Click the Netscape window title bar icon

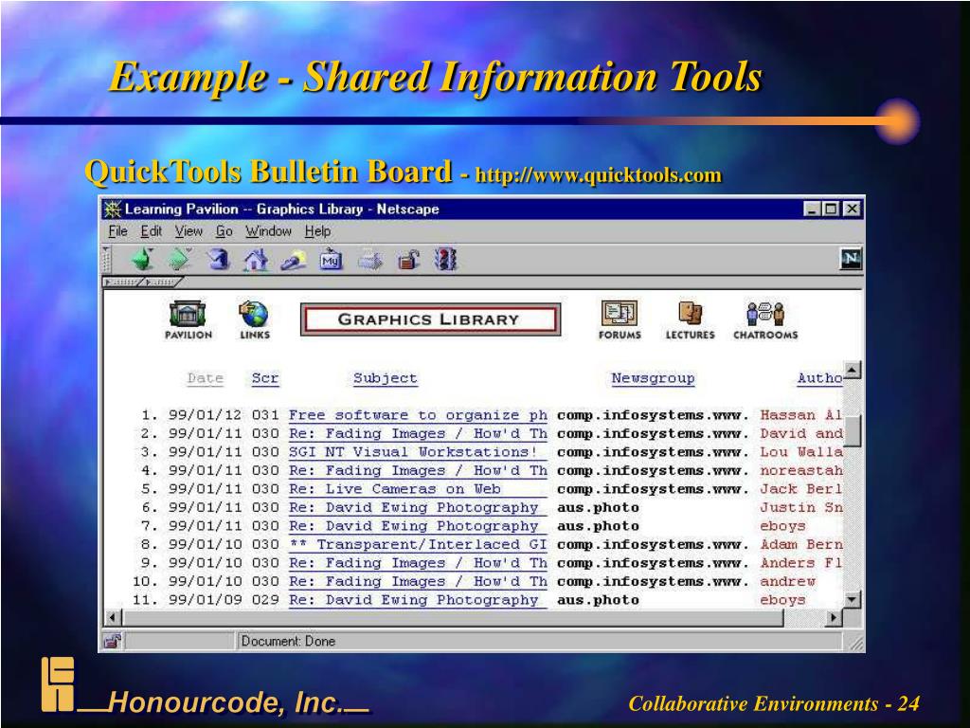112,209
